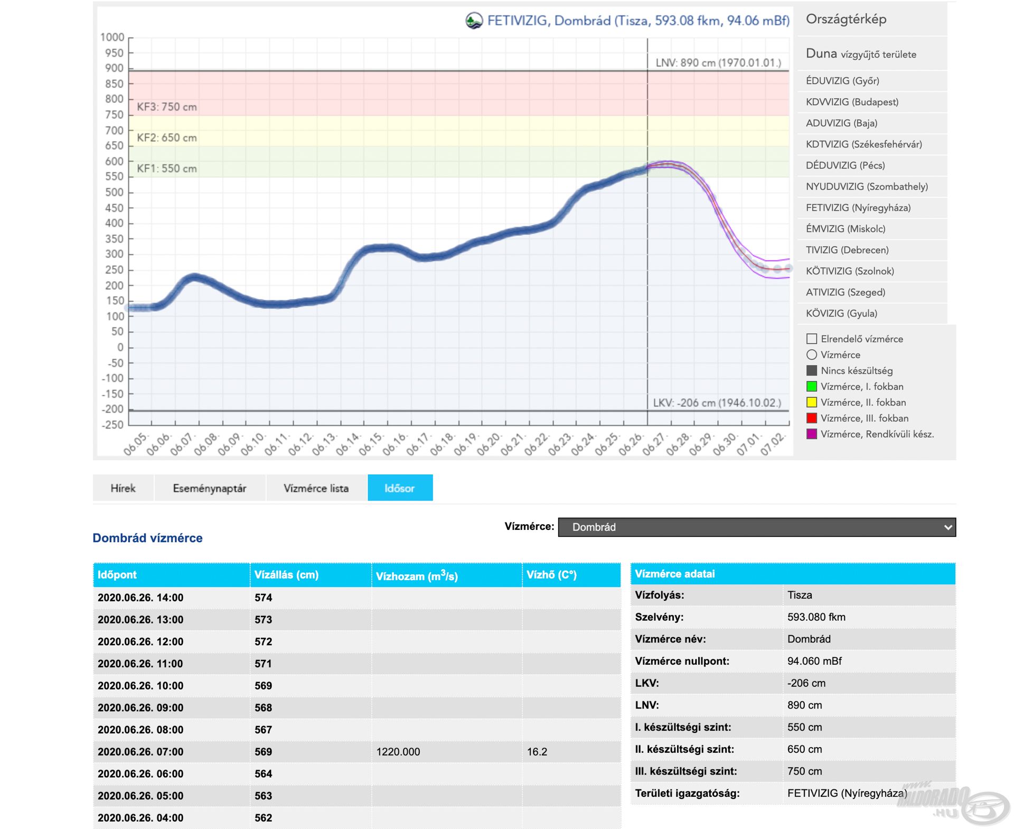Viewport: 1014px width, 829px height.
Task: Click the FETIVIZIG logo icon in chart title
Action: tap(474, 21)
